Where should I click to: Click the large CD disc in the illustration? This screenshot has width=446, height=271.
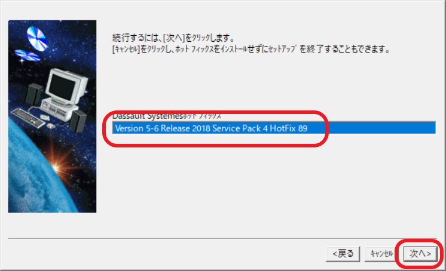click(37, 38)
